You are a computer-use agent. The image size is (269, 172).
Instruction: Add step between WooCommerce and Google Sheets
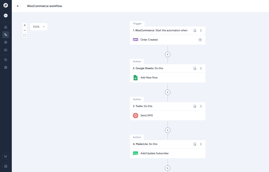point(168,54)
